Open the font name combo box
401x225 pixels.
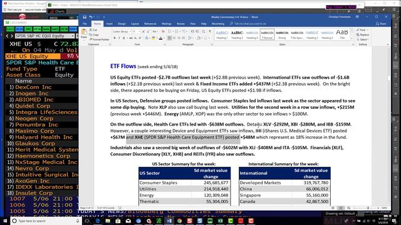point(122,31)
